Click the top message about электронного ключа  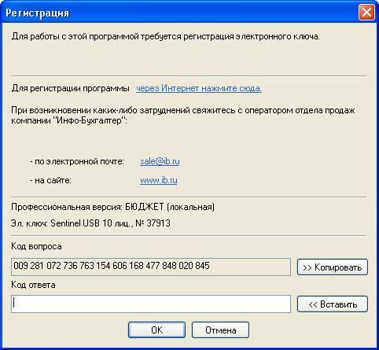(x=165, y=36)
